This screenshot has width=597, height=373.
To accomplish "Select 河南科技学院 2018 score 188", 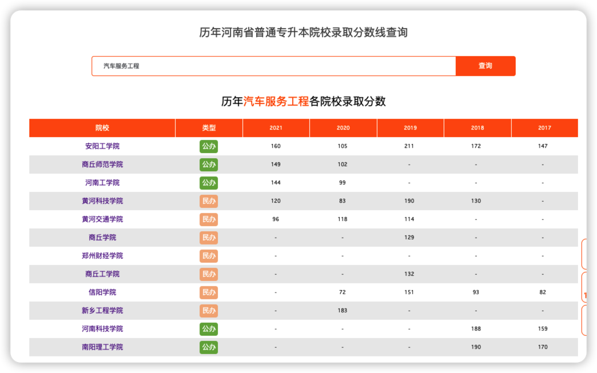I will [476, 328].
